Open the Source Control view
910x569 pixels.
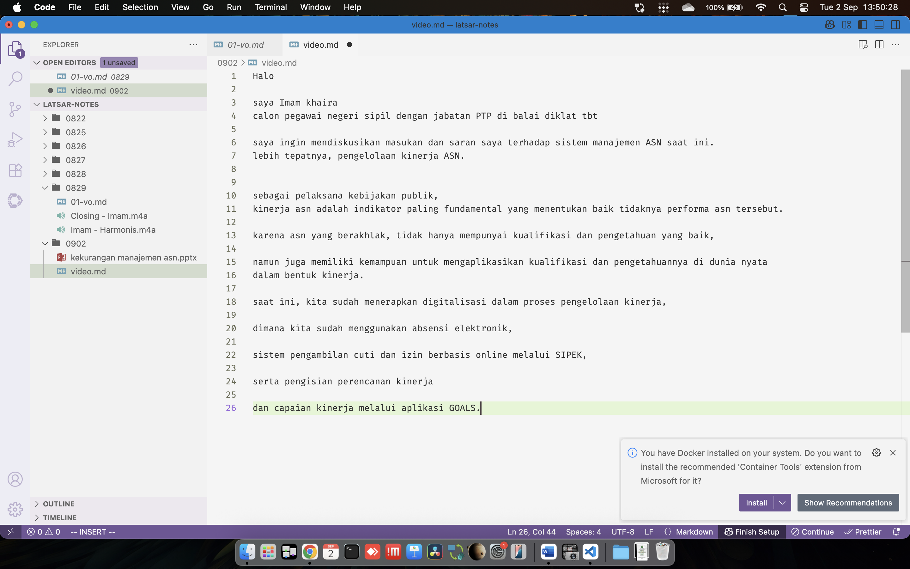[x=15, y=109]
